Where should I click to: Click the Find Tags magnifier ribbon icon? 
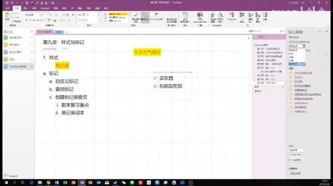click(x=145, y=17)
